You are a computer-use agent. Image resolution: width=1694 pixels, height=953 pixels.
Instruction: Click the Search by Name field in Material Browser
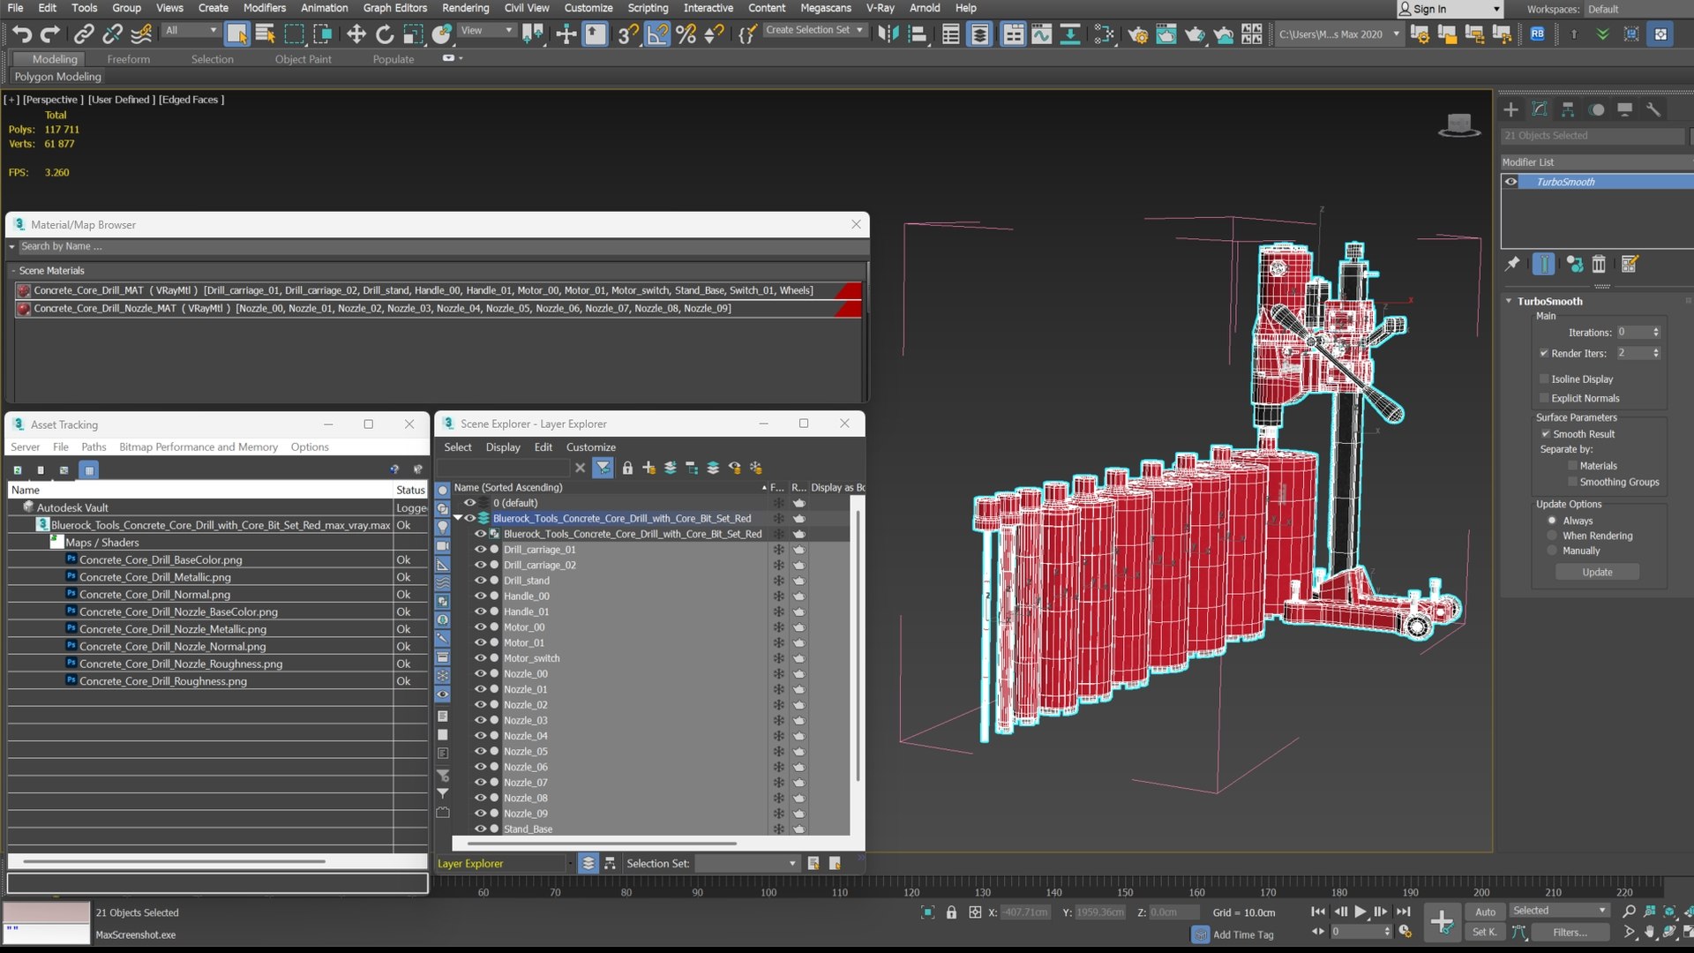point(441,246)
